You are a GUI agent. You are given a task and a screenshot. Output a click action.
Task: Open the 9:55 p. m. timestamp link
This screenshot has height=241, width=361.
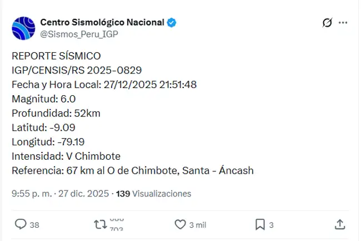tap(32, 194)
